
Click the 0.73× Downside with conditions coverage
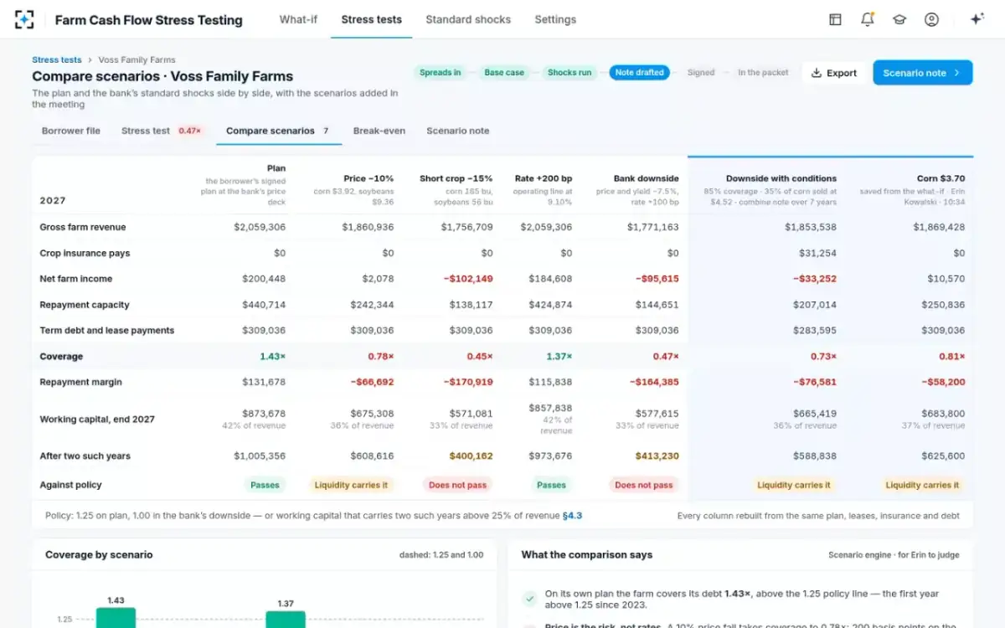(823, 357)
